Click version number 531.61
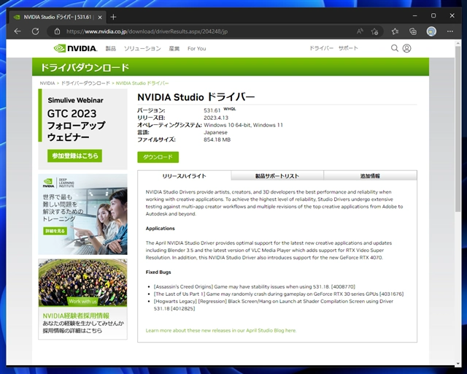467x374 pixels. (x=212, y=110)
